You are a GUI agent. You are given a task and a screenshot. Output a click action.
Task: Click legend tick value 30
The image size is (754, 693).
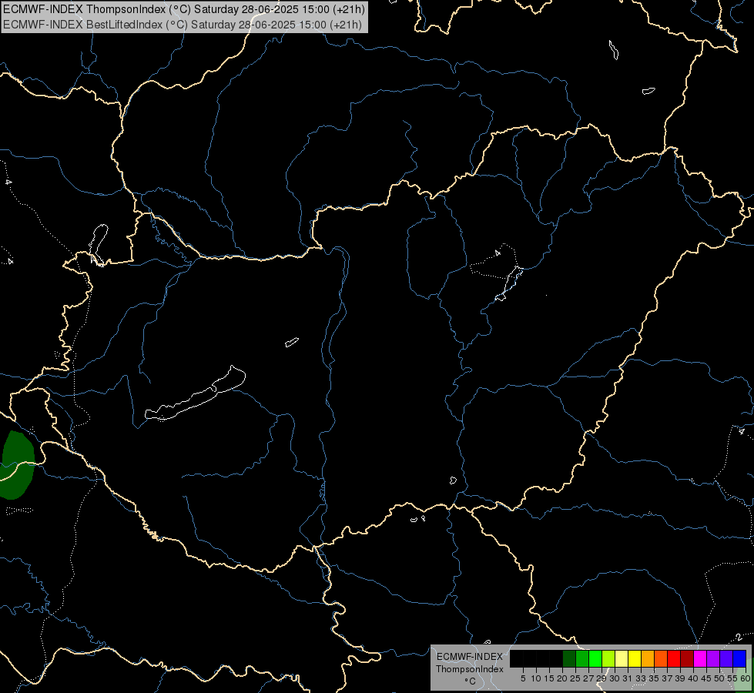614,678
